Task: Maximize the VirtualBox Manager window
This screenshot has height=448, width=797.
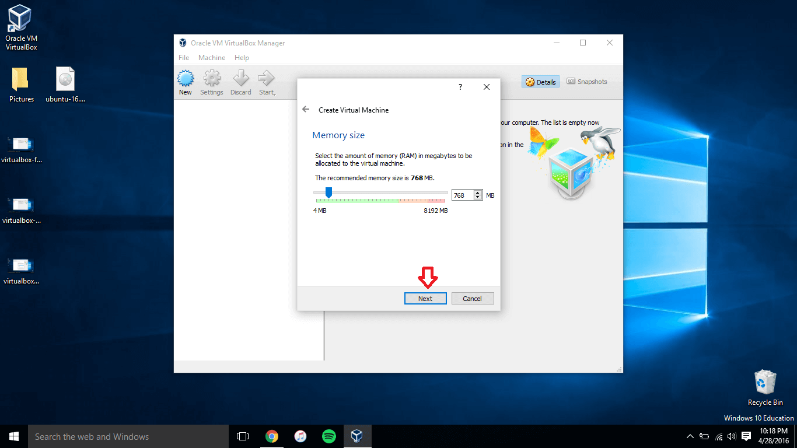Action: (x=583, y=43)
